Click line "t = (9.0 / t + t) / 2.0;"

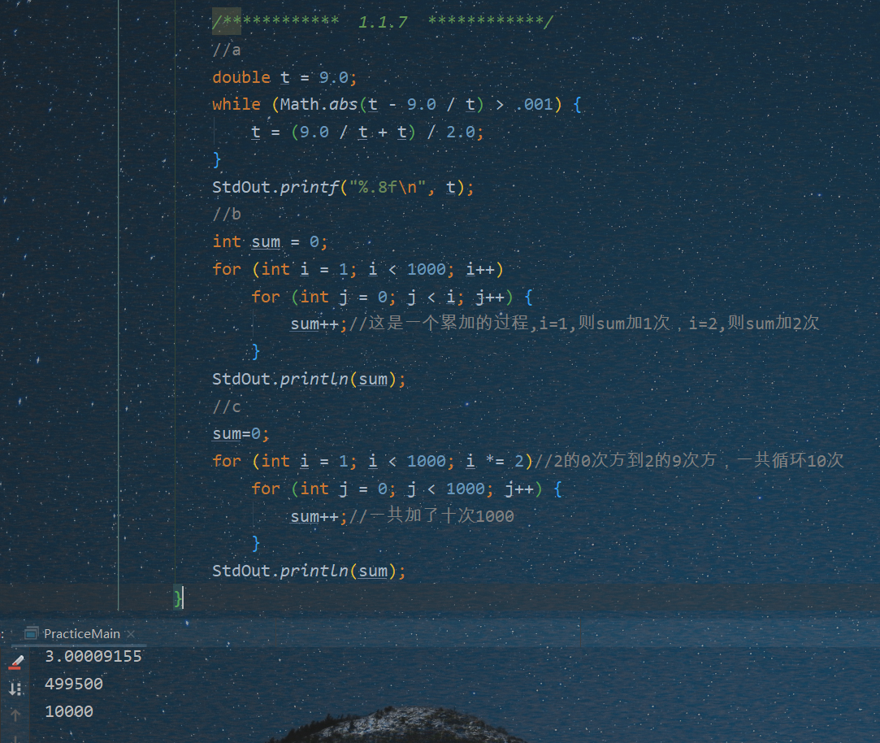pyautogui.click(x=367, y=132)
